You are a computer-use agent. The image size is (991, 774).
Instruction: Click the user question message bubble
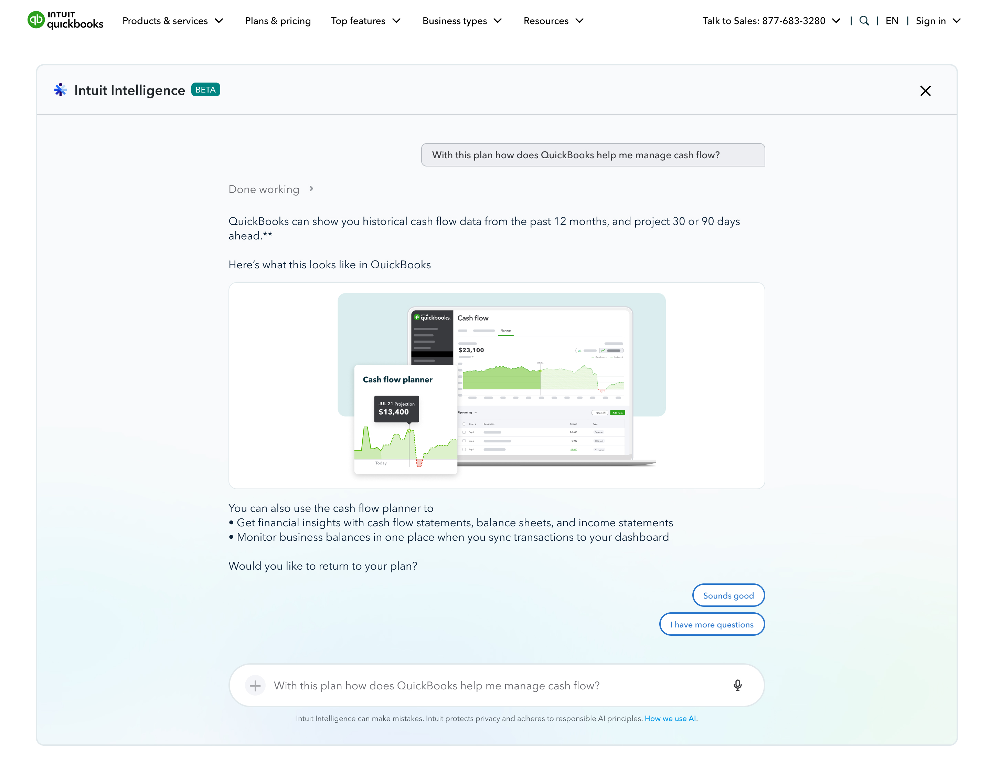coord(593,155)
